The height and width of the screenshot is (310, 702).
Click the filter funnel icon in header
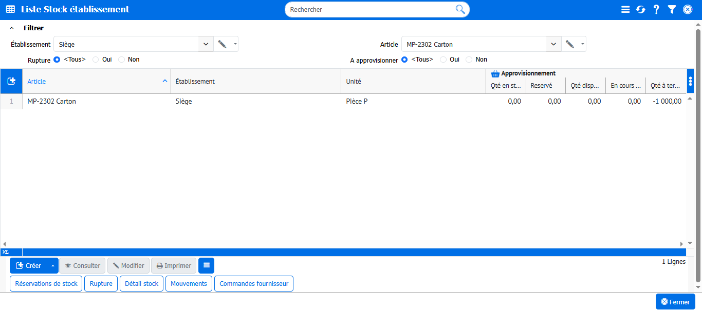[672, 9]
